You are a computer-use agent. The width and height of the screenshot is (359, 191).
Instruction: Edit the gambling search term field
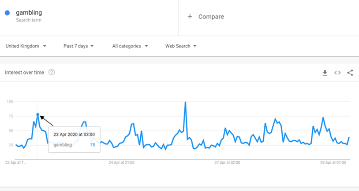(x=89, y=16)
